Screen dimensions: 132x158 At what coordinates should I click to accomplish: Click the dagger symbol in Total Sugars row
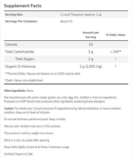(116, 59)
